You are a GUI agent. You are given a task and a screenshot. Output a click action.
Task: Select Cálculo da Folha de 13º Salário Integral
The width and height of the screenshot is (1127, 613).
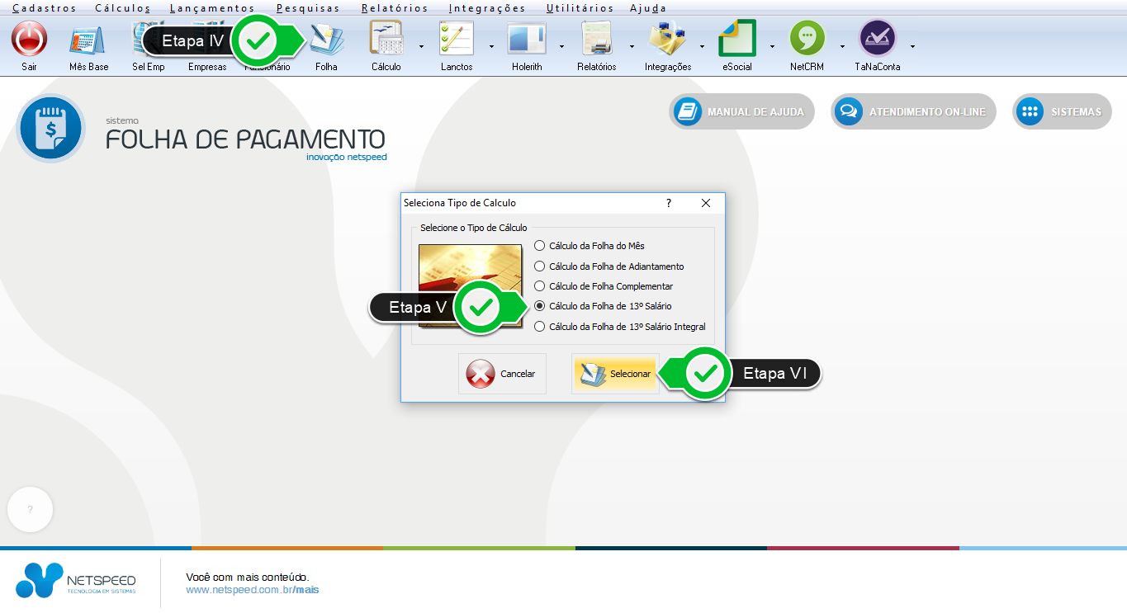tap(620, 327)
